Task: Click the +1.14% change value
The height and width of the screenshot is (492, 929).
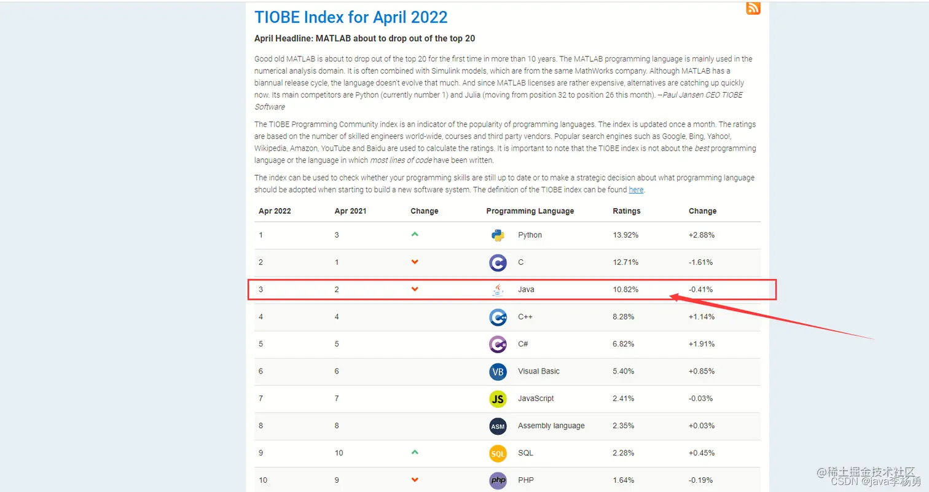Action: click(702, 317)
